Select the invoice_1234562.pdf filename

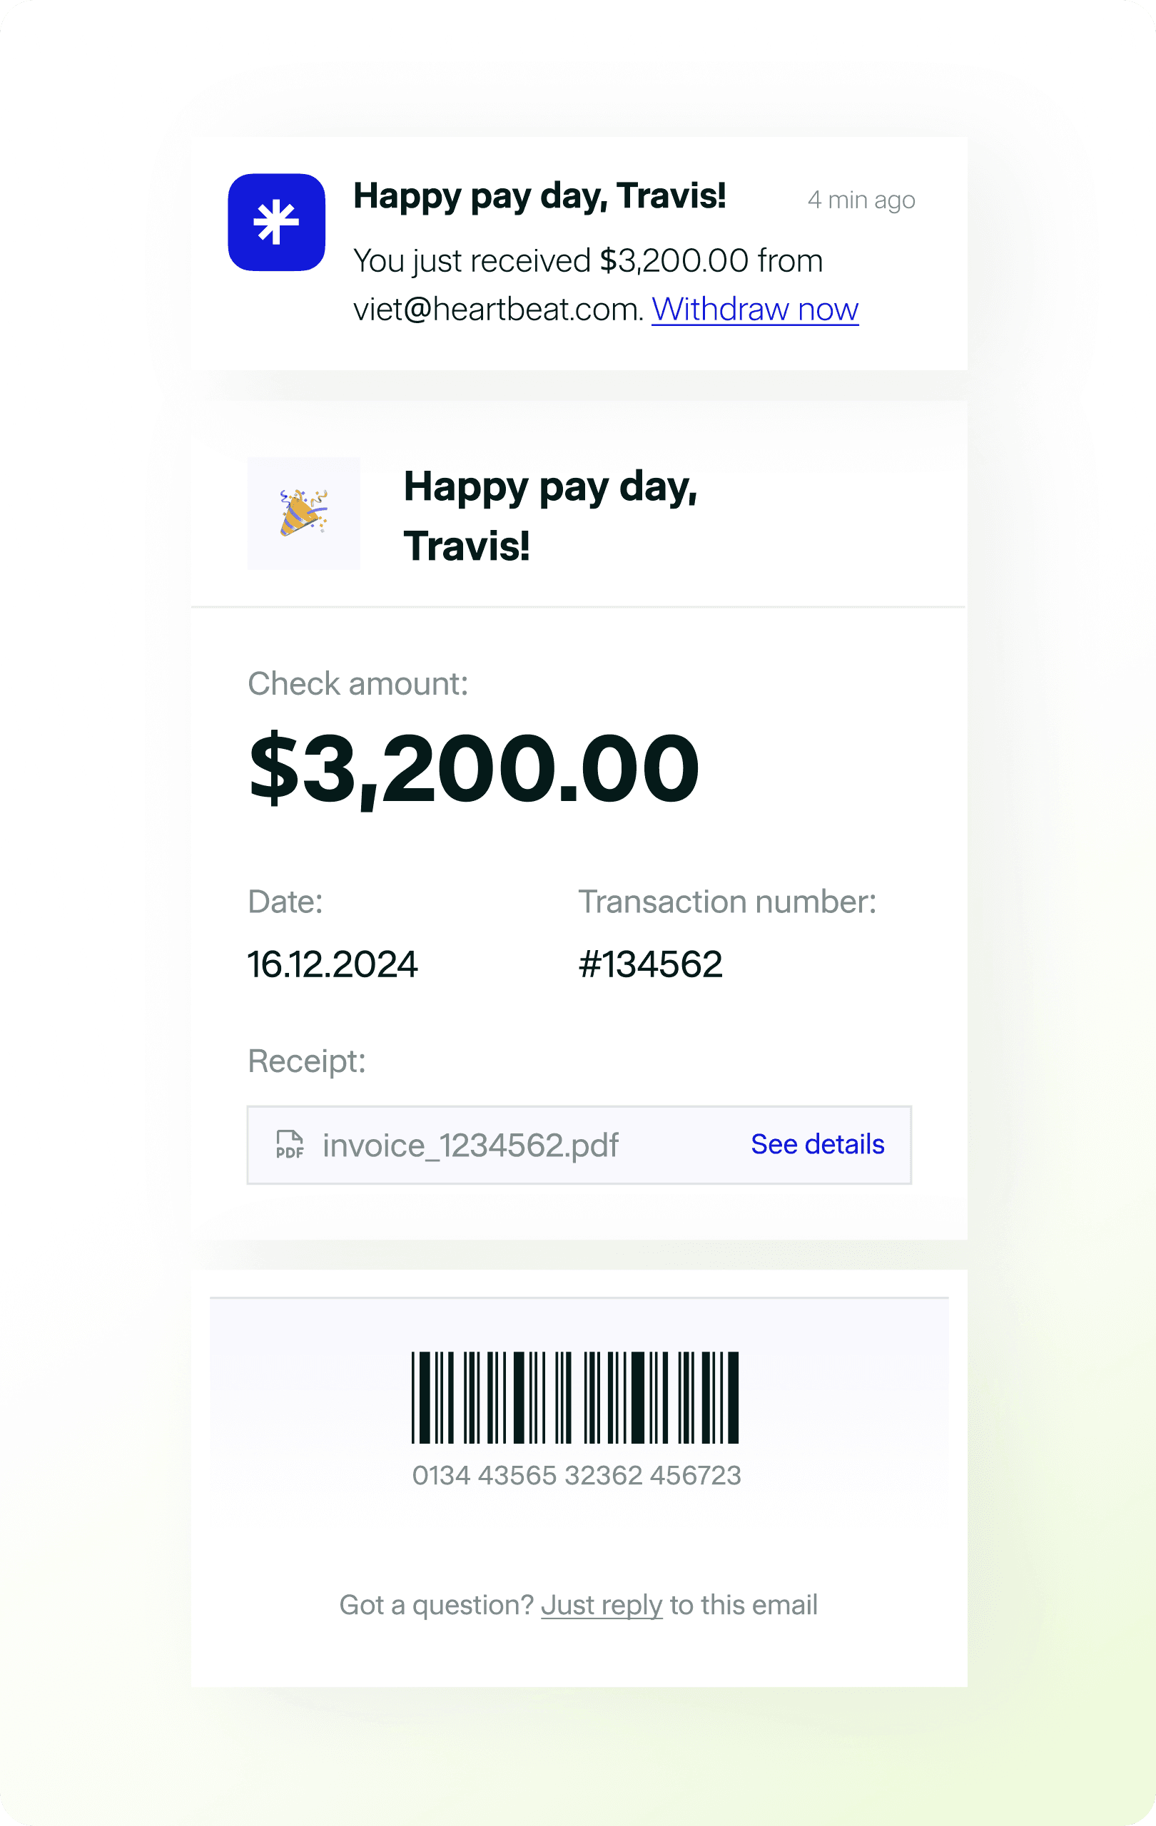pyautogui.click(x=470, y=1145)
